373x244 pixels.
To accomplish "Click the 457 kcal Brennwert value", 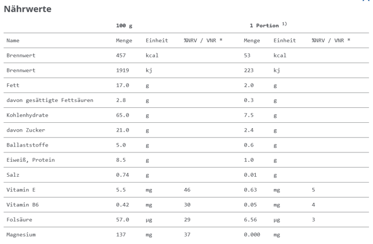I will click(x=122, y=56).
